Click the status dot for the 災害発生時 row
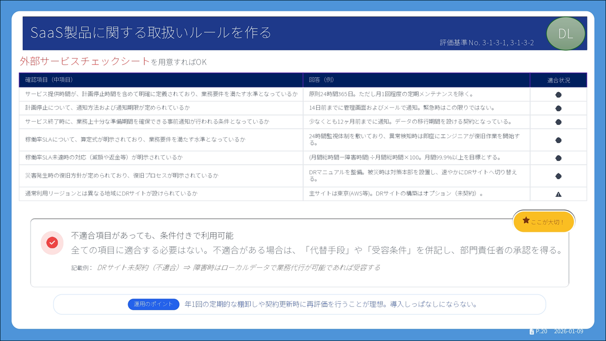The width and height of the screenshot is (606, 341). click(558, 176)
